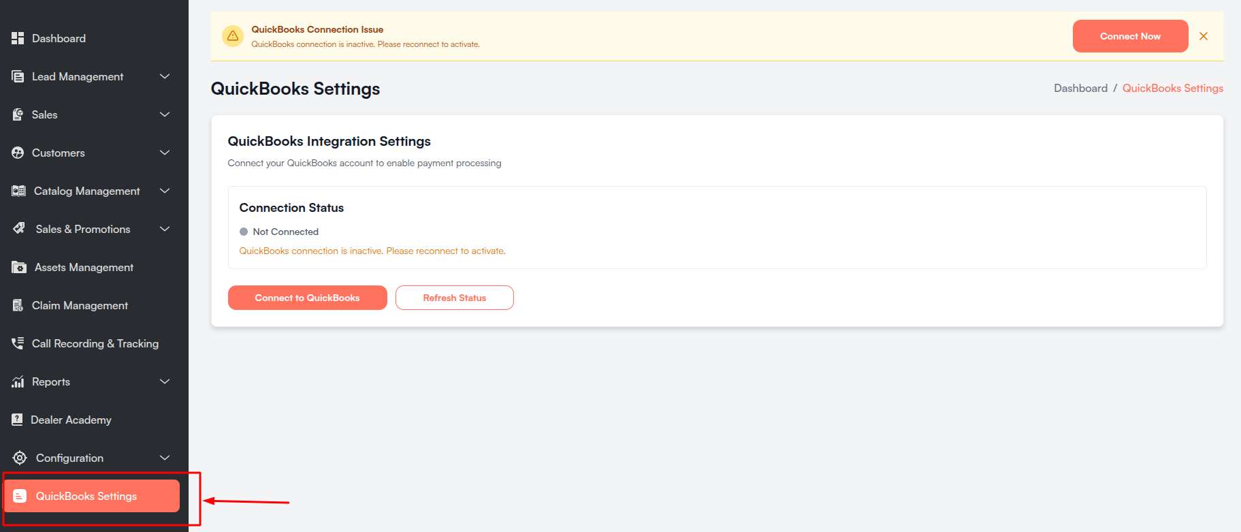Click the Connection Status heading
The height and width of the screenshot is (532, 1241).
[x=291, y=208]
